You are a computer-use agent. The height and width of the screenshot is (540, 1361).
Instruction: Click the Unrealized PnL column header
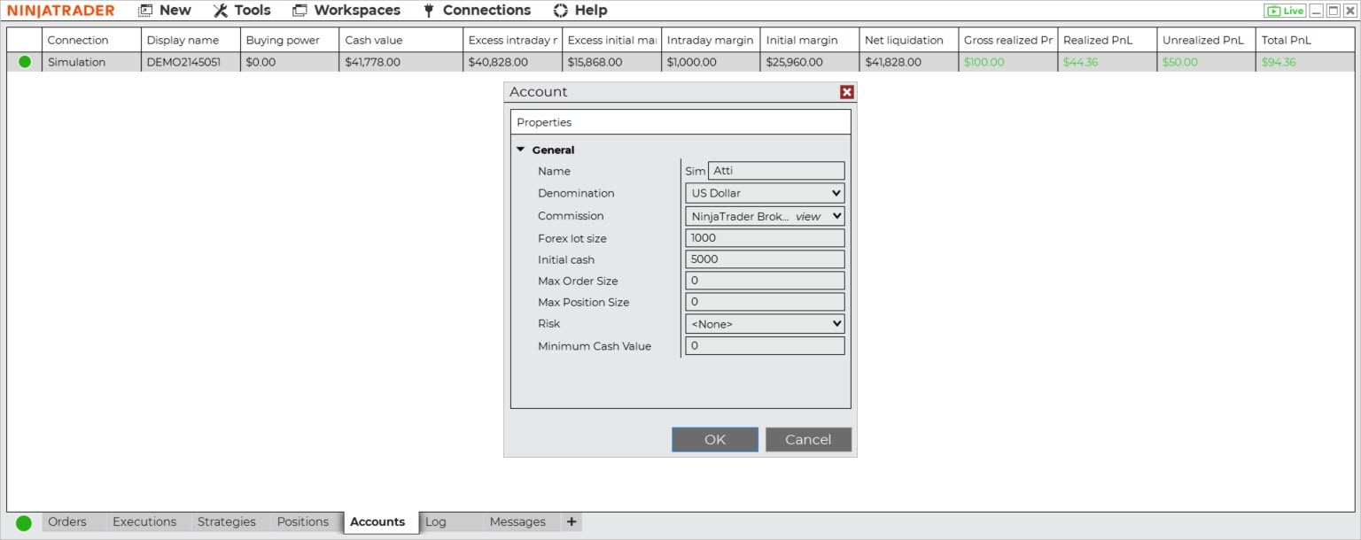click(x=1207, y=40)
